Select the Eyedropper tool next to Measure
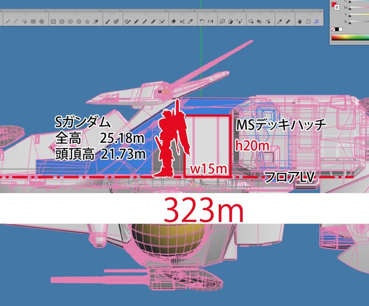 [x=279, y=22]
